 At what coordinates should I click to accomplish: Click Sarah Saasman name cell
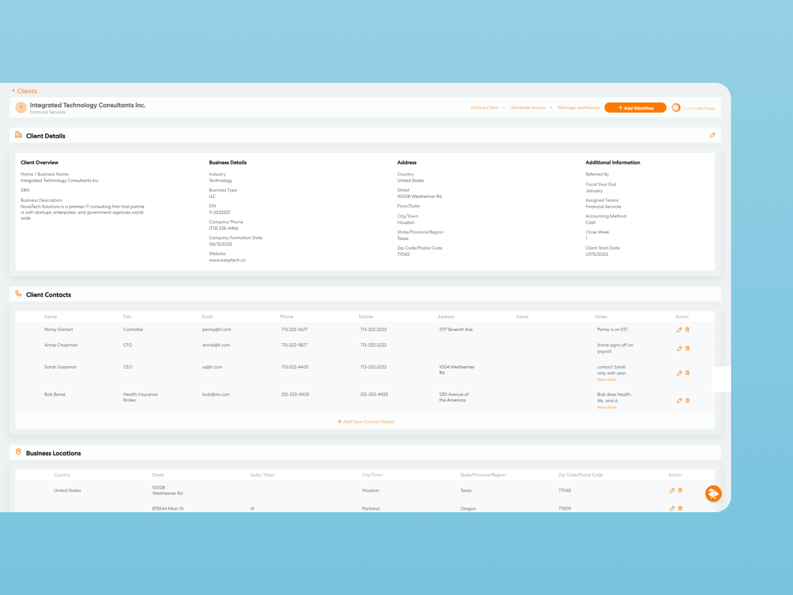click(60, 367)
